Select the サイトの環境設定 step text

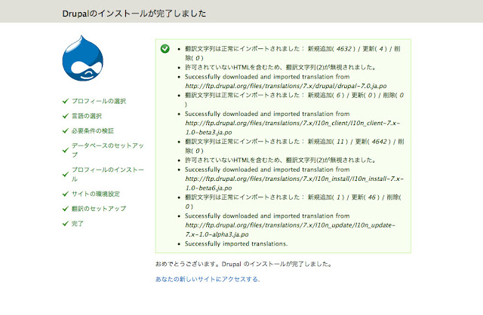[96, 194]
